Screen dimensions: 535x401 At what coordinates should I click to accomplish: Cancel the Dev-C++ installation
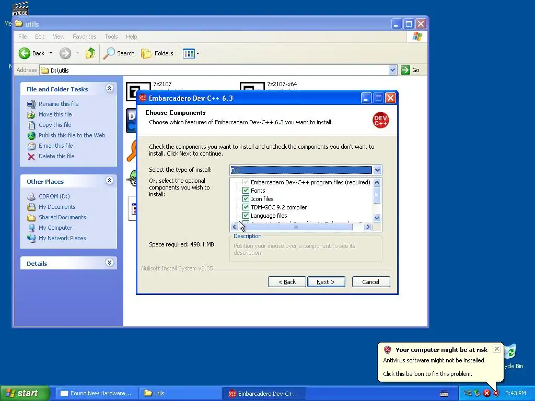[x=371, y=282]
